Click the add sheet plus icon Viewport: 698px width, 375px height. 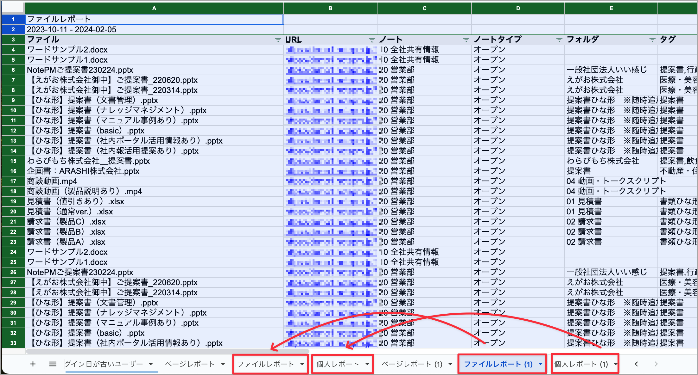[33, 364]
